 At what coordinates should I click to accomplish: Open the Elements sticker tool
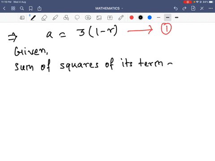click(x=88, y=18)
